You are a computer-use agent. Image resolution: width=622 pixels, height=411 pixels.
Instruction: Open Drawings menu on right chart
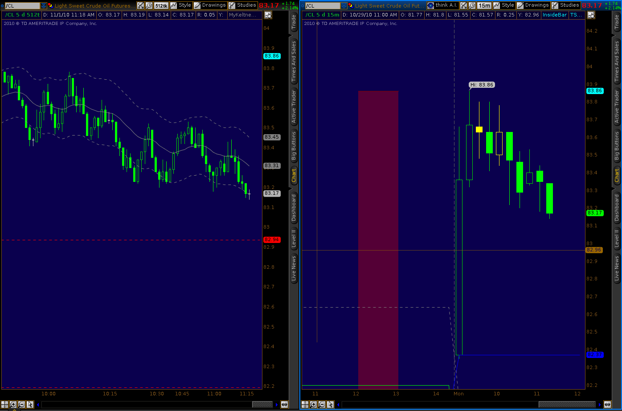(x=533, y=6)
